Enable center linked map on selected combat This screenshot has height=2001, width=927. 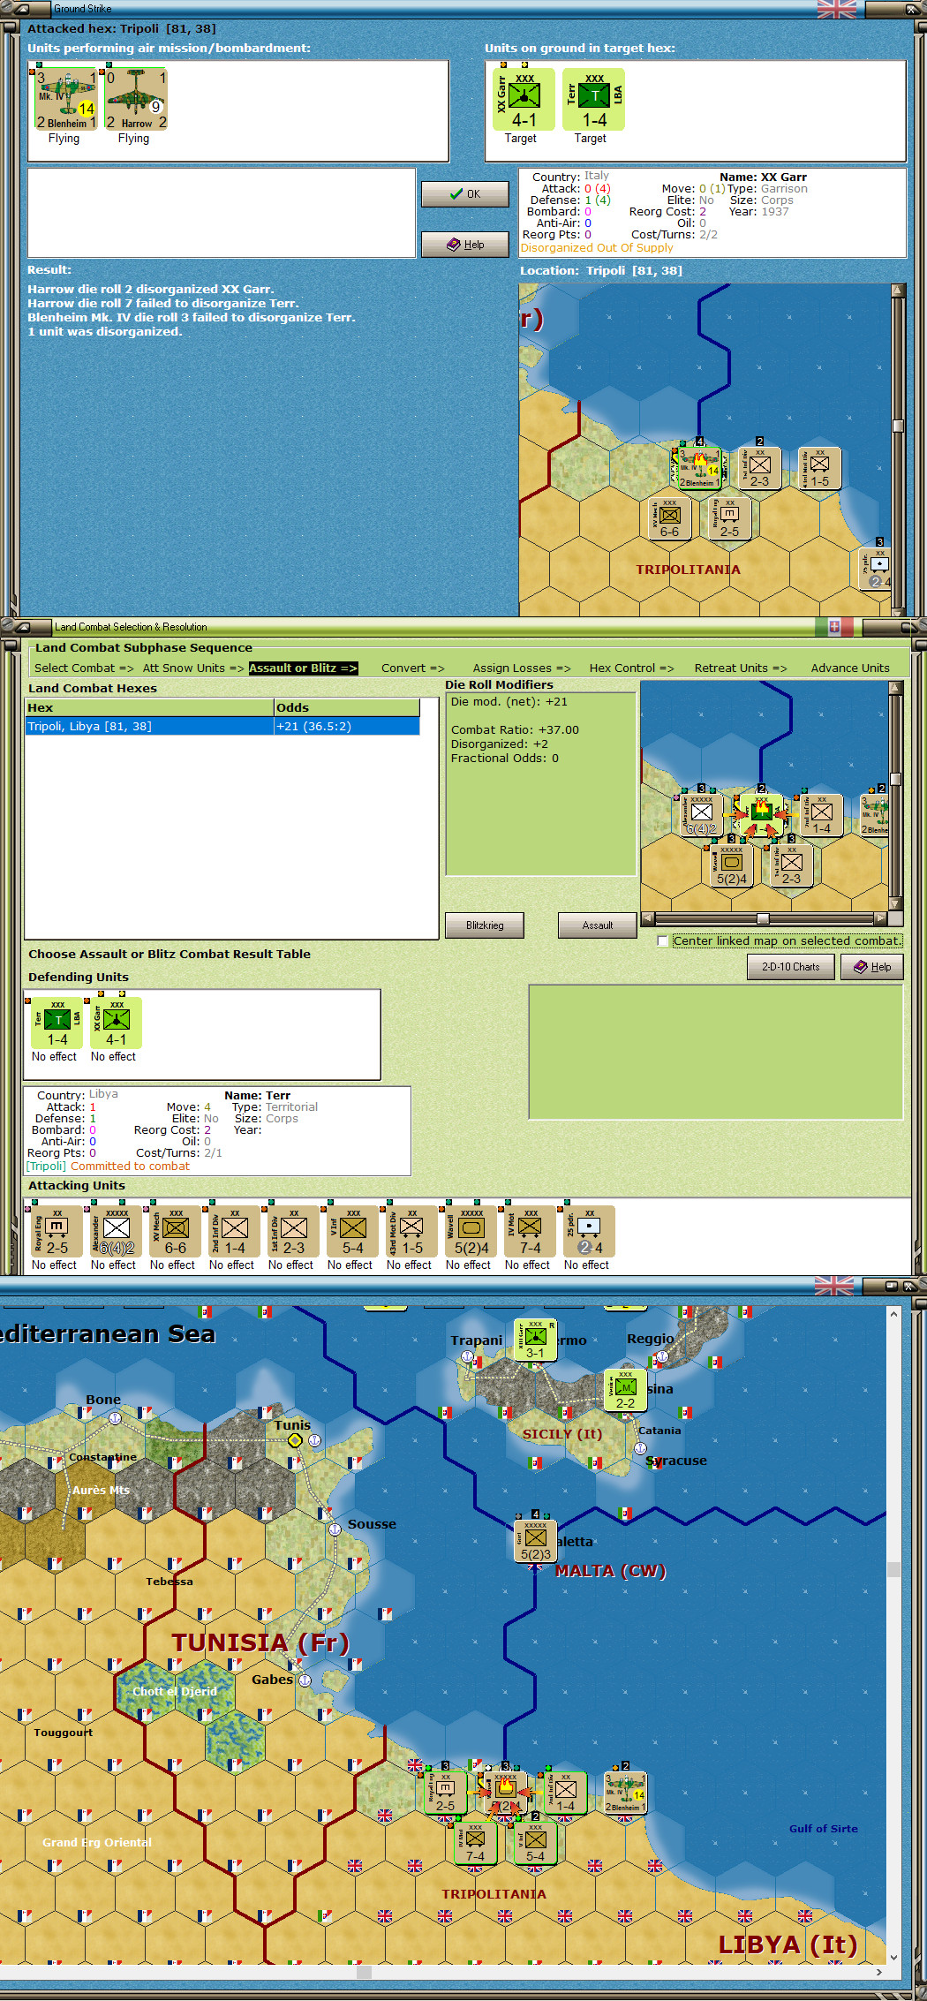(x=663, y=941)
